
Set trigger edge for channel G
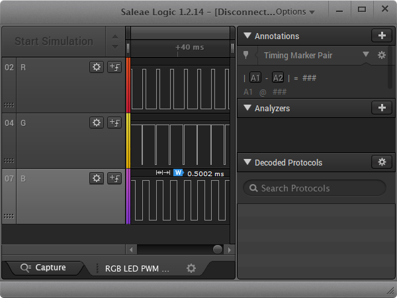click(x=114, y=123)
